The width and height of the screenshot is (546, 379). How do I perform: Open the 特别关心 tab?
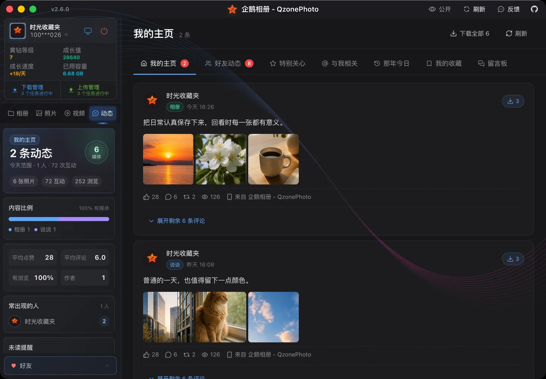pyautogui.click(x=287, y=63)
